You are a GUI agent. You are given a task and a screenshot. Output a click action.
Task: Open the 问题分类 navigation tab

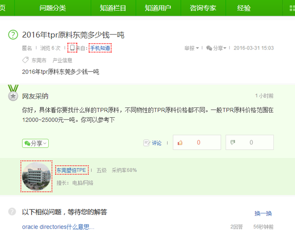[x=53, y=8]
